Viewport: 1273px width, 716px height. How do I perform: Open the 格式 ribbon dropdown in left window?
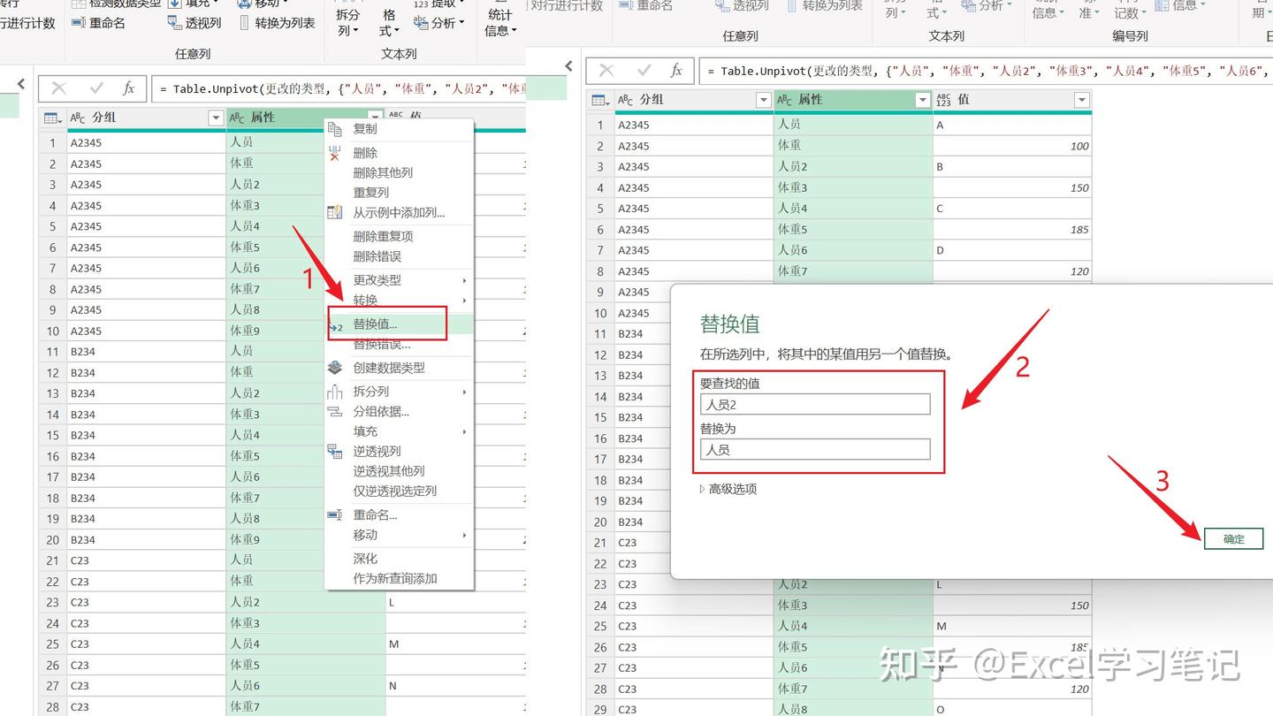click(389, 22)
